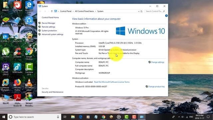Show hidden system tray icons
The width and height of the screenshot is (213, 120).
tap(179, 117)
